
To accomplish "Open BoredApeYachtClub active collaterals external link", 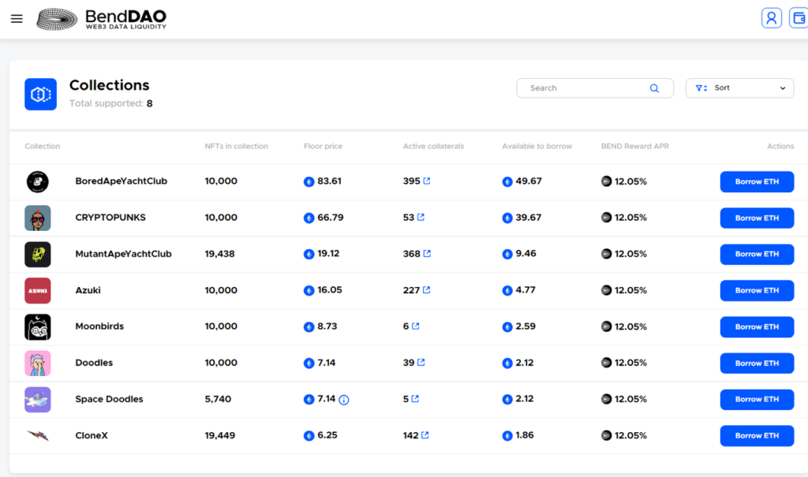I will pyautogui.click(x=427, y=181).
